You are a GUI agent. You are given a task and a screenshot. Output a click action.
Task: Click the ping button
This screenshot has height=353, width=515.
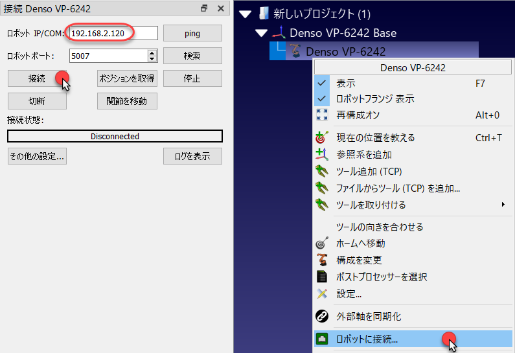click(x=192, y=33)
